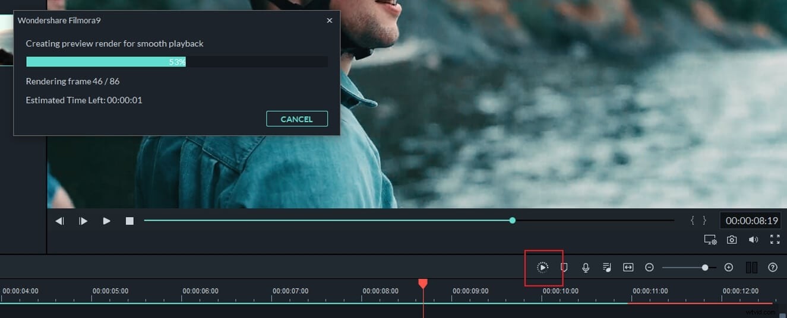Zoom in the timeline with plus
The width and height of the screenshot is (787, 318).
[729, 268]
